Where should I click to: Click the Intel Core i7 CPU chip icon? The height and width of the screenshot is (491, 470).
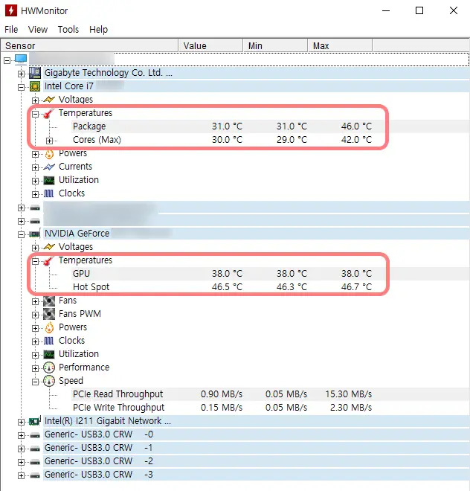[x=35, y=86]
